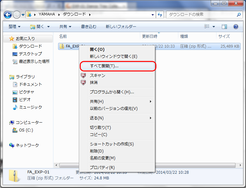
Task: Click 書き込む on the toolbar
Action: (88, 26)
